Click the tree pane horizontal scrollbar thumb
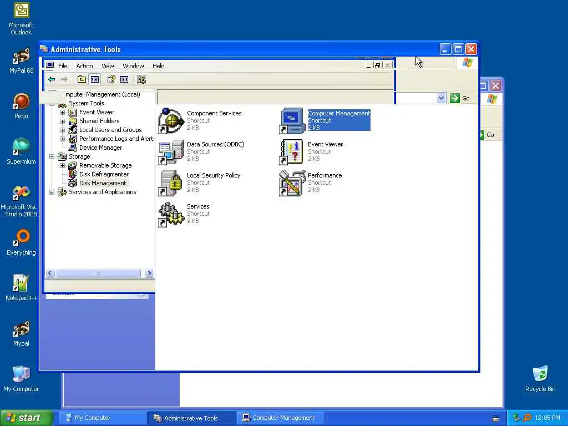The image size is (568, 426). pyautogui.click(x=98, y=273)
